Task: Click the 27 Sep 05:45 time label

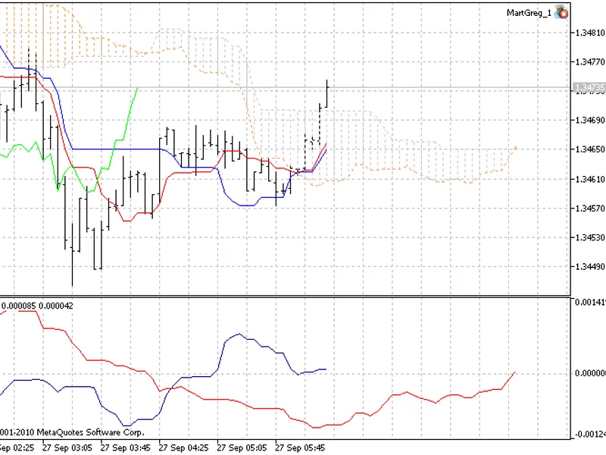Action: coord(300,448)
